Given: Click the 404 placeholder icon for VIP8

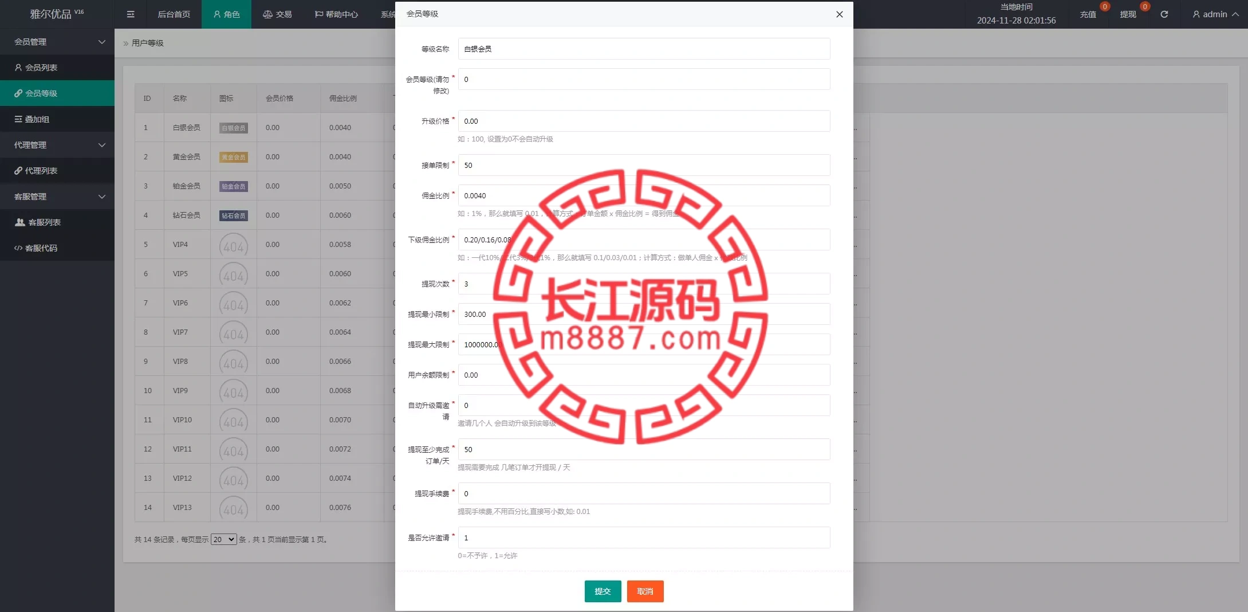Looking at the screenshot, I should coord(234,362).
